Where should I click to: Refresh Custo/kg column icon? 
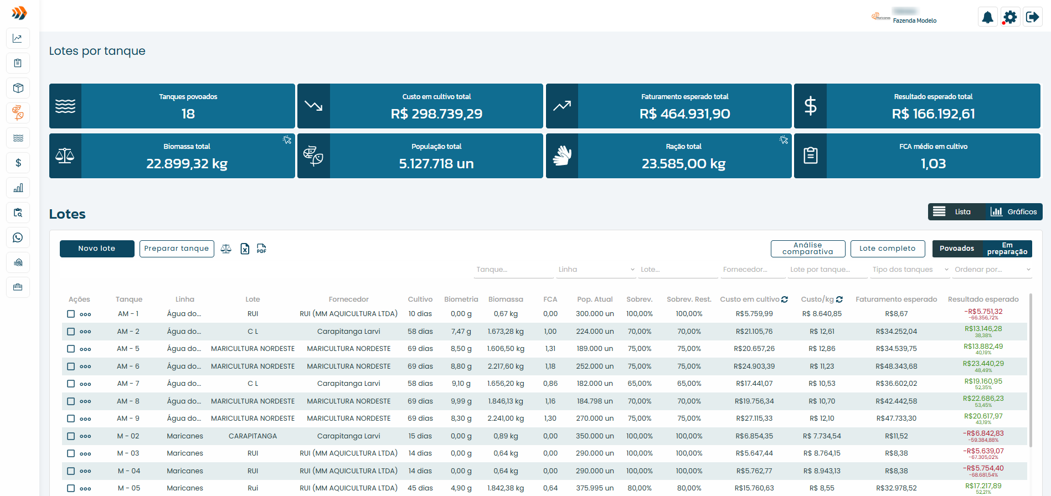pyautogui.click(x=839, y=299)
